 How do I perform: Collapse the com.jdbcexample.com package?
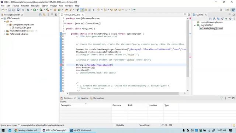point(7,25)
